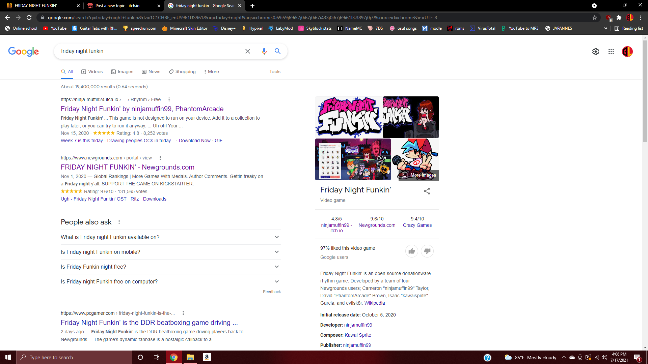Dislike the video game with thumbs down
Viewport: 648px width, 364px height.
pyautogui.click(x=427, y=251)
